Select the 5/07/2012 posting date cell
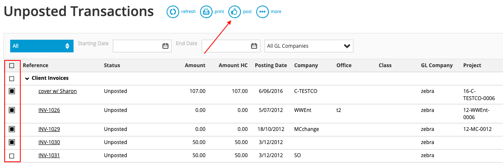Viewport: 503px width, 166px height. point(271,110)
